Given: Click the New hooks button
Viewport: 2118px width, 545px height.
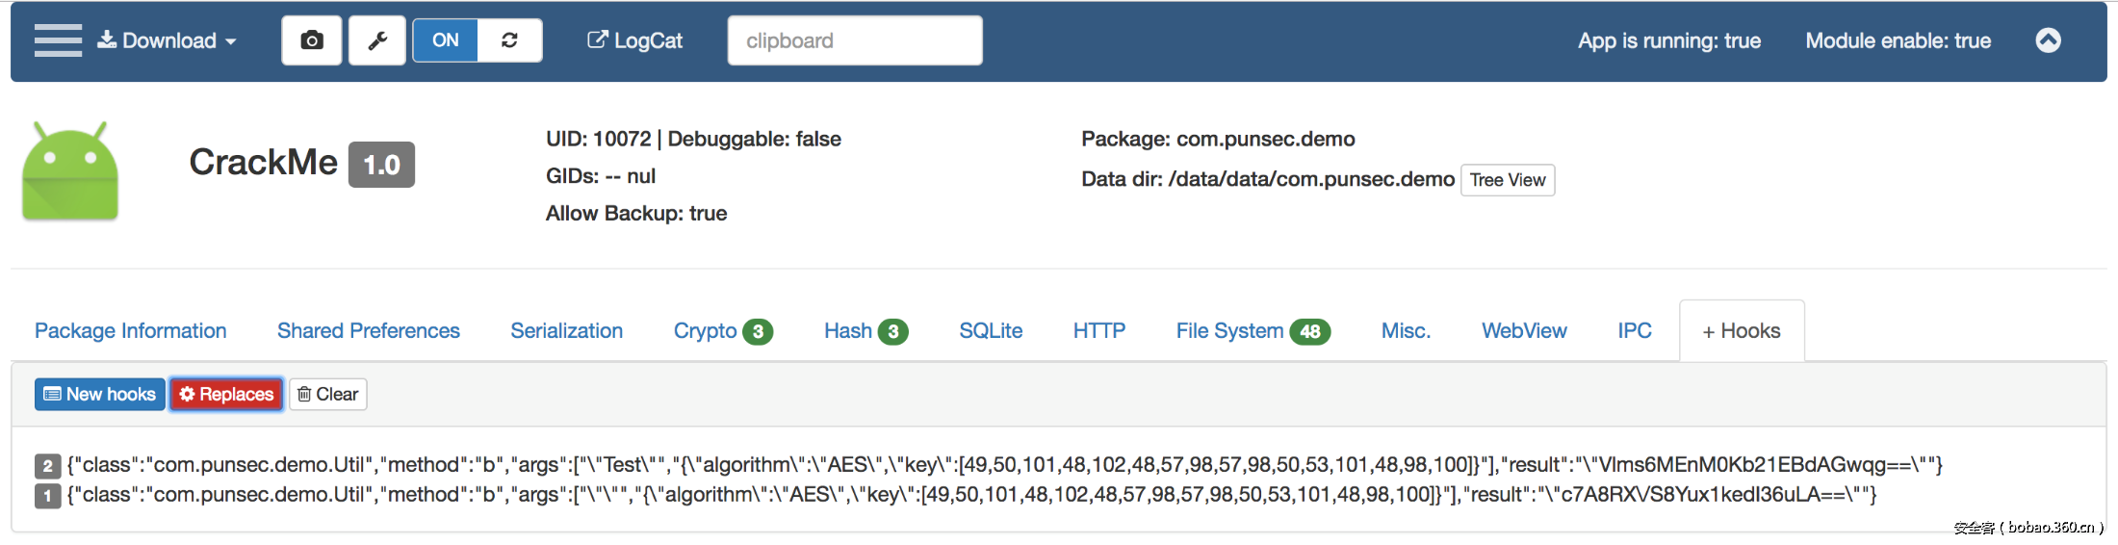Looking at the screenshot, I should tap(100, 394).
